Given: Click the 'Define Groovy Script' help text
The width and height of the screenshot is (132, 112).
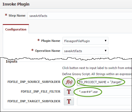Looking at the screenshot, I should coord(97,74).
